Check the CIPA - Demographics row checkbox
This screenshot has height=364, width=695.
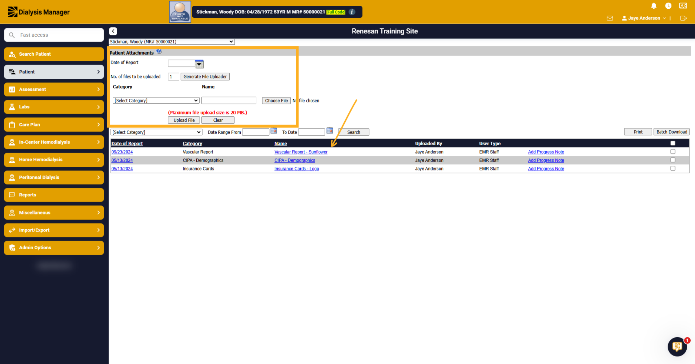coord(673,160)
